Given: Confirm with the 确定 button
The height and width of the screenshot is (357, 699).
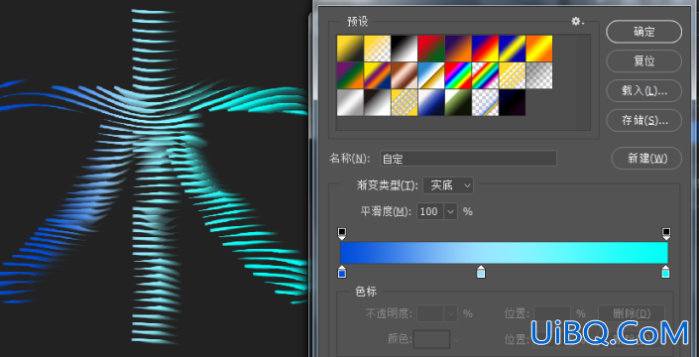Looking at the screenshot, I should tap(644, 32).
